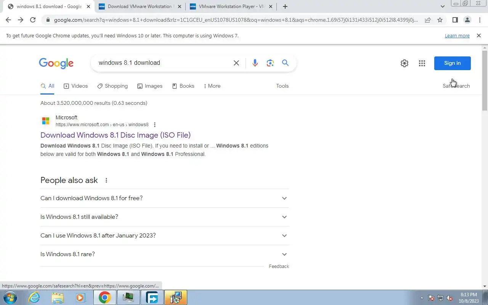Open Windows Explorer folder in taskbar
This screenshot has height=305, width=488.
coord(58,298)
